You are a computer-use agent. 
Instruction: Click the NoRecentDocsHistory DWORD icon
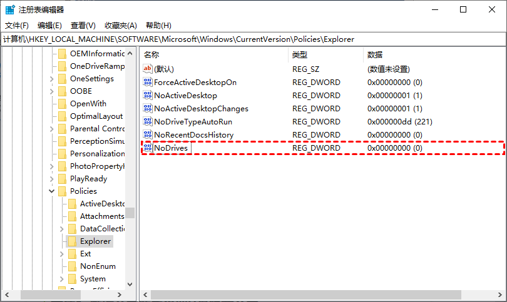(148, 134)
